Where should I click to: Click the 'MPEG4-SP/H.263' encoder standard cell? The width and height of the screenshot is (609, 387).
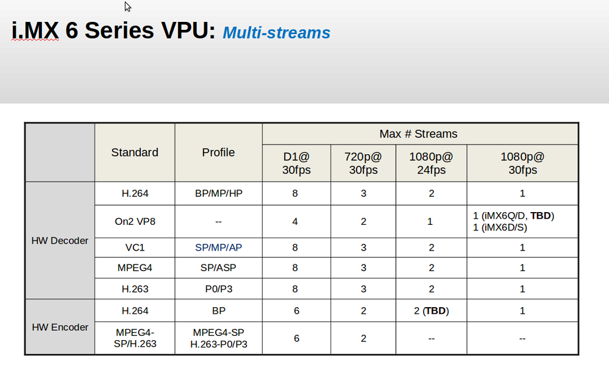tap(135, 338)
